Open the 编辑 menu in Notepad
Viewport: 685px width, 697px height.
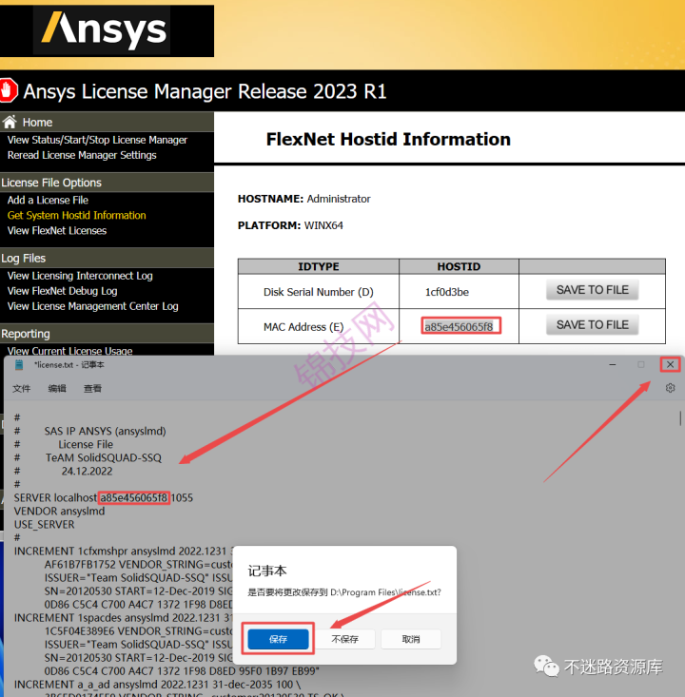coord(57,389)
